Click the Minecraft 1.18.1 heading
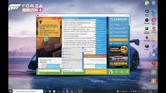This screenshot has width=166, height=93. pyautogui.click(x=46, y=60)
